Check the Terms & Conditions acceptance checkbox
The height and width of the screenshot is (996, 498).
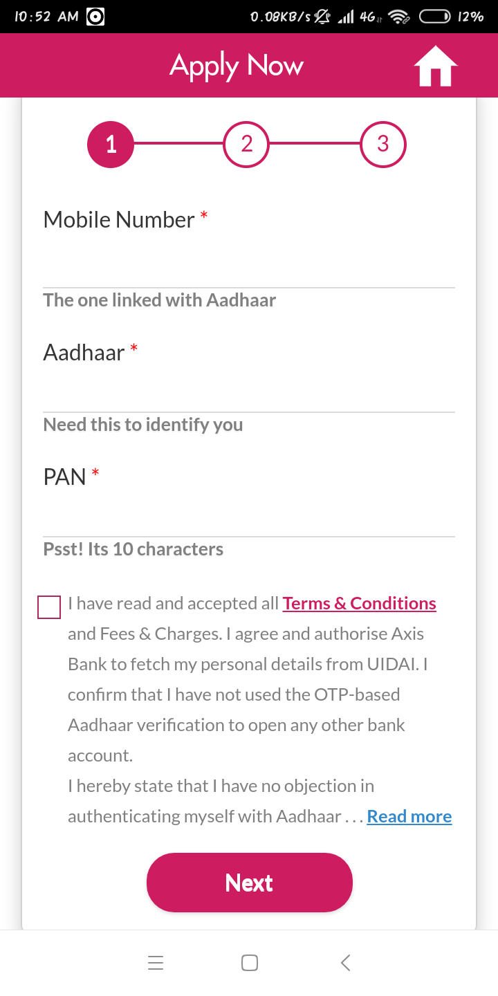tap(49, 607)
